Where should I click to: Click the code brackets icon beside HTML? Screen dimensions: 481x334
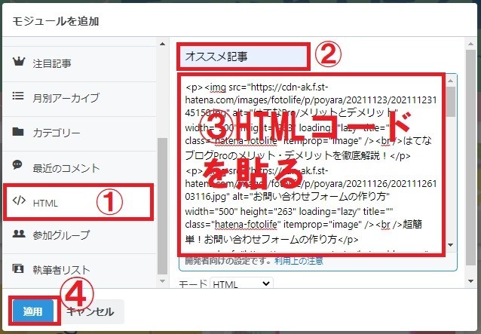(x=19, y=201)
